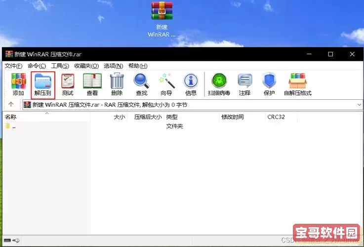
Task: Open the 选项(N) menu
Action: (x=114, y=66)
